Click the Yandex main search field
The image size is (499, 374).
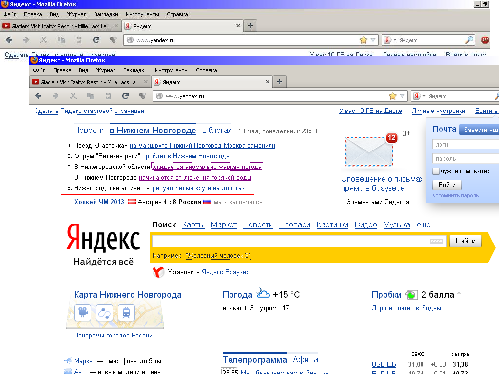pyautogui.click(x=299, y=241)
